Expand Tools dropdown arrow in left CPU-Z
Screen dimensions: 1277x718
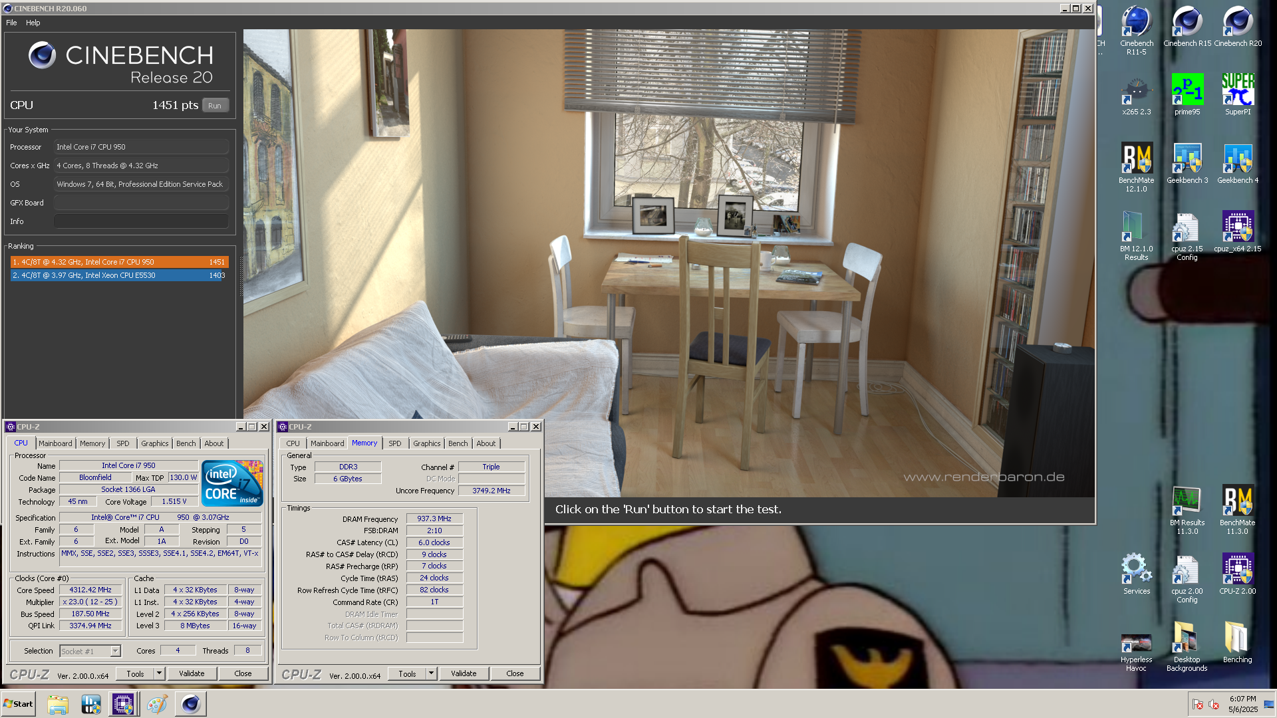(159, 673)
